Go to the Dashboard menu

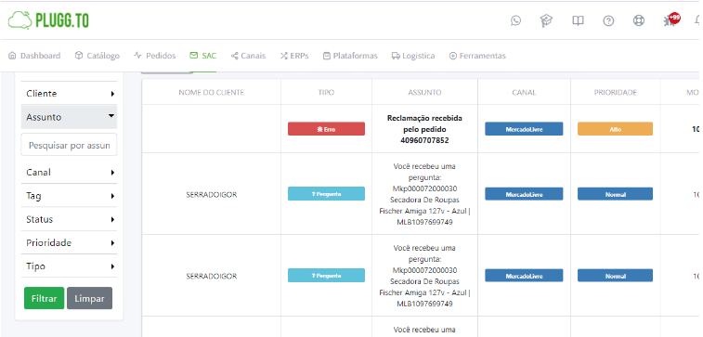tap(34, 56)
